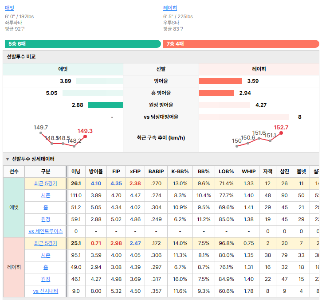322x300 pixels.
Task: Click the 96.8% LOB% value
Action: [x=226, y=243]
